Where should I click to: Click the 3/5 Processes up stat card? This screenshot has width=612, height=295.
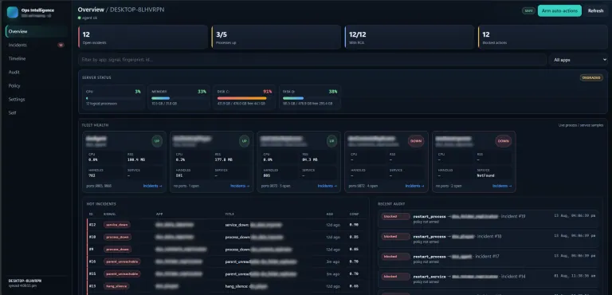coord(277,37)
